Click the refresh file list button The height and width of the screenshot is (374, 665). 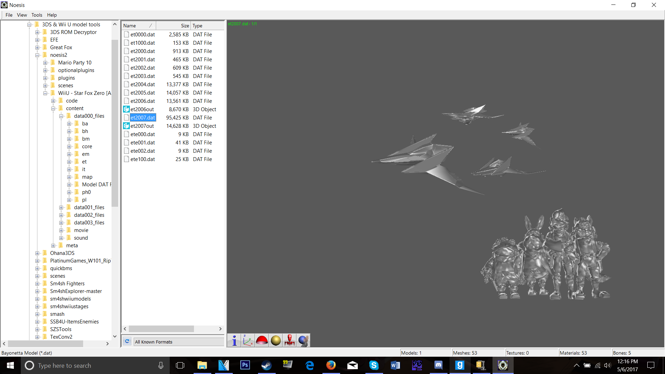click(127, 341)
